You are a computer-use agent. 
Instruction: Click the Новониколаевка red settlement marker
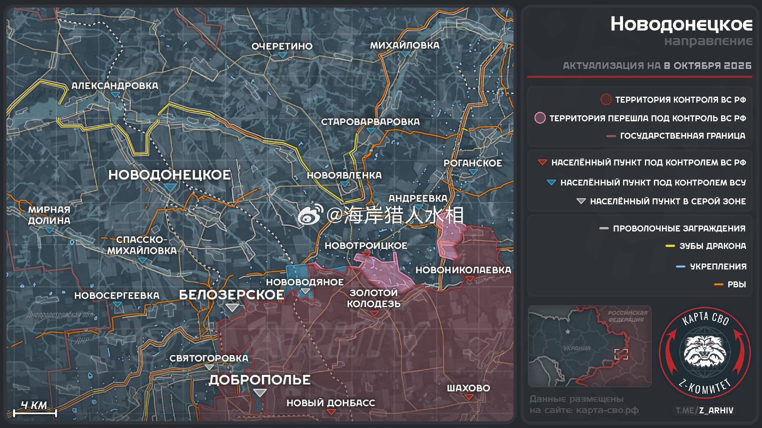tap(470, 279)
